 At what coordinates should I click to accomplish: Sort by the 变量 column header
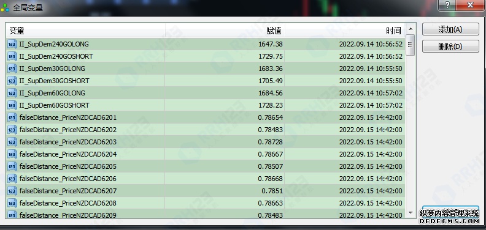tap(85, 31)
